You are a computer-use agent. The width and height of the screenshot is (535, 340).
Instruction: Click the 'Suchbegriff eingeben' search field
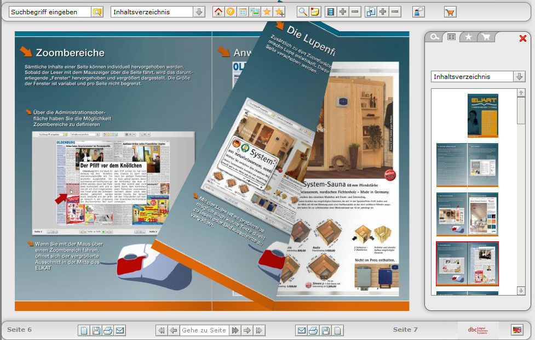tap(50, 12)
